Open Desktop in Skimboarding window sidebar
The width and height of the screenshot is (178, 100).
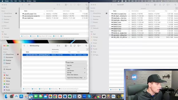8,60
